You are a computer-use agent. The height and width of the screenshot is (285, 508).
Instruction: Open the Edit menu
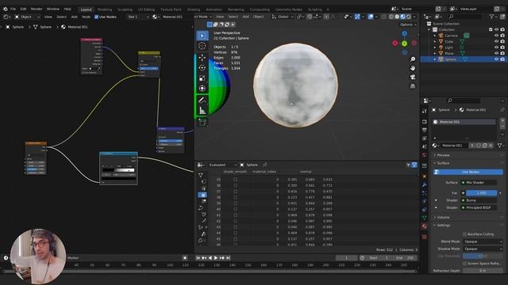pos(23,9)
